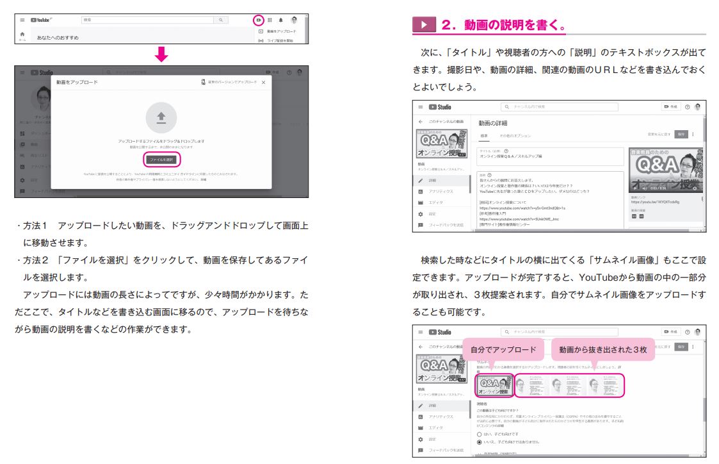Click the ホーム home icon under the YouTube menu
Image resolution: width=719 pixels, height=464 pixels.
[x=22, y=35]
